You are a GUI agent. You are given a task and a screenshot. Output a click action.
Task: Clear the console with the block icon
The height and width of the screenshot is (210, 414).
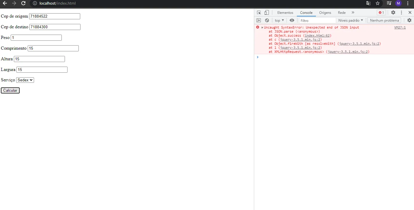pos(267,20)
